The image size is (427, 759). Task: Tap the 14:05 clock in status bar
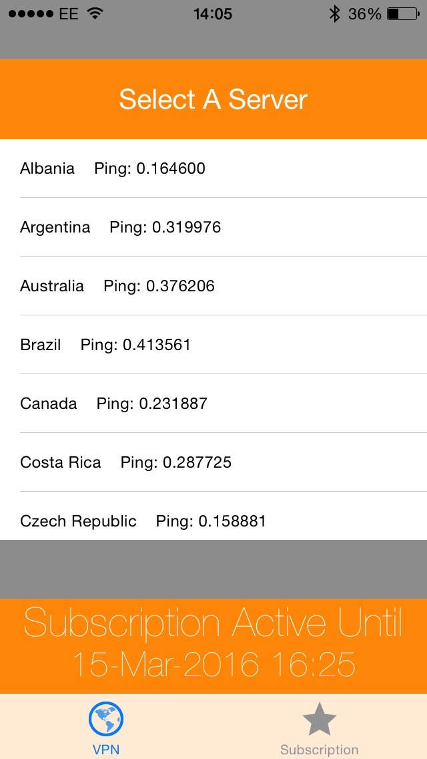(213, 14)
